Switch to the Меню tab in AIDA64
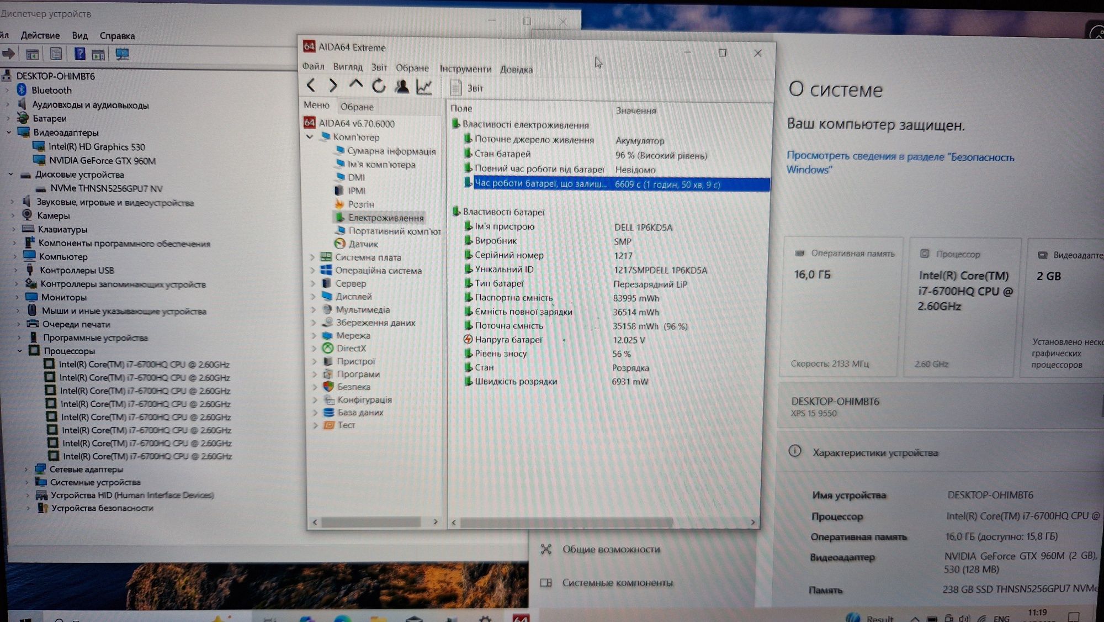The image size is (1104, 622). click(x=316, y=105)
